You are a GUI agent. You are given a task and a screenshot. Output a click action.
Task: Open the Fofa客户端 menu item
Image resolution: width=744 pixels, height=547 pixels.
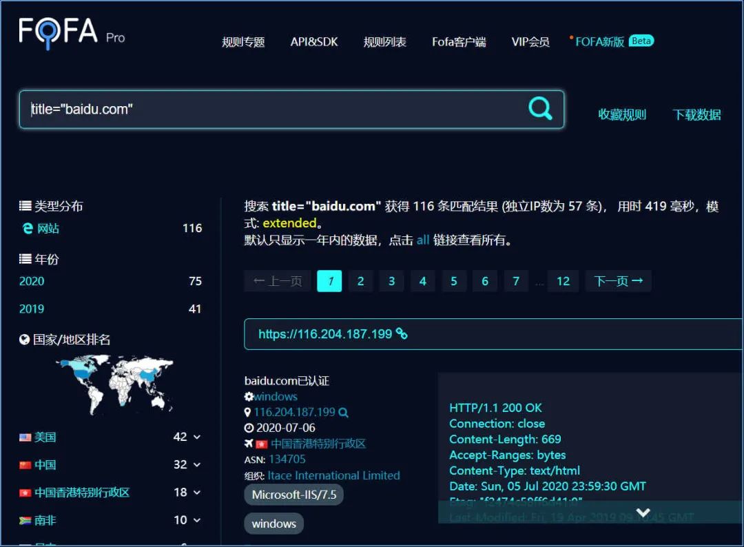coord(459,42)
